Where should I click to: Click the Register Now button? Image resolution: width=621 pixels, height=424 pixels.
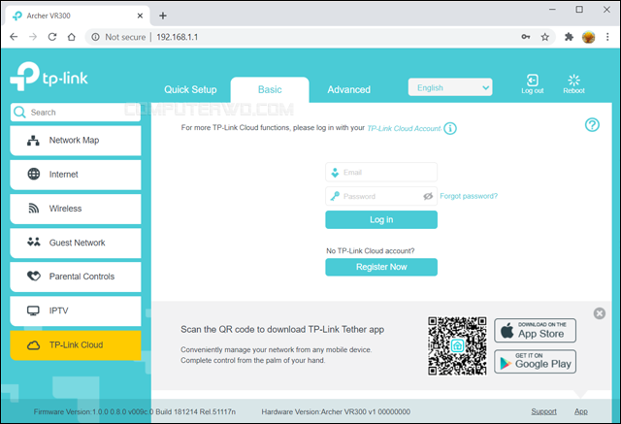[x=381, y=267]
